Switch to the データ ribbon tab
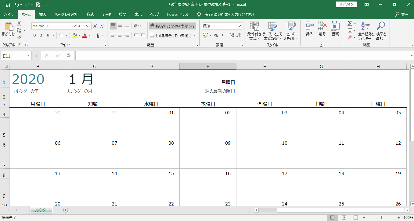Viewport: 414px width, 221px height. click(106, 14)
